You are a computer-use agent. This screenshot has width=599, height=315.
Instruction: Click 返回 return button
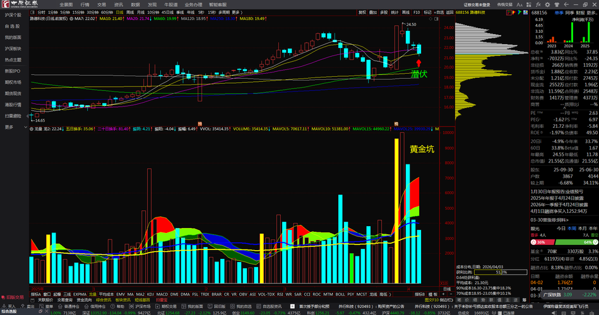tap(450, 13)
